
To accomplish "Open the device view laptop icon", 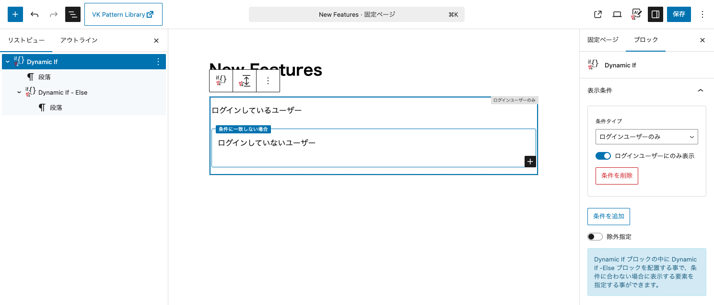I will (617, 14).
